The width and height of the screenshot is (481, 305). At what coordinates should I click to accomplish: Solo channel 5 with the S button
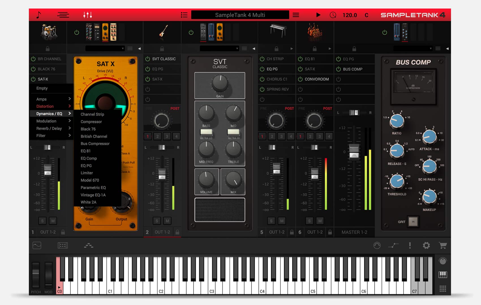tap(271, 221)
